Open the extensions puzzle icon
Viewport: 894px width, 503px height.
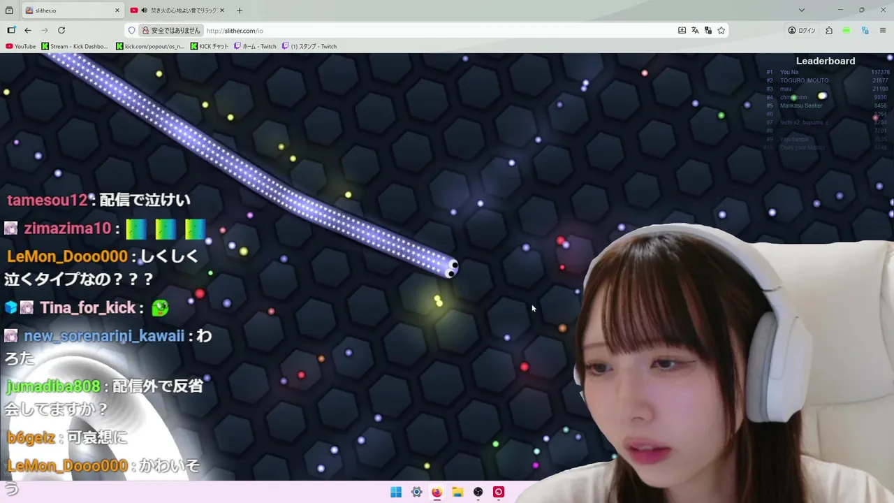coord(829,30)
